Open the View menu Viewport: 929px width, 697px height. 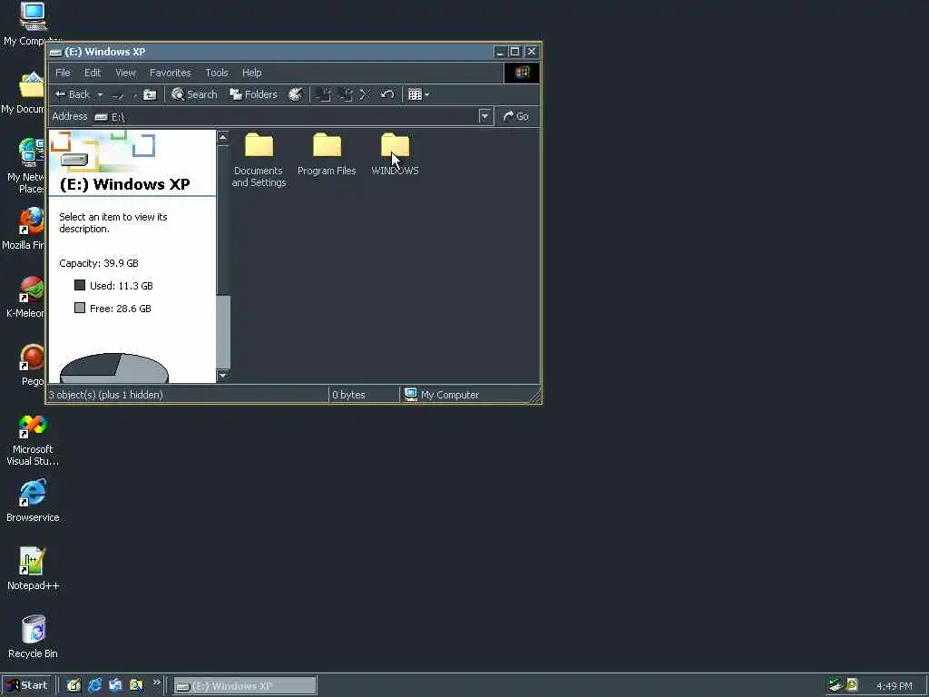point(125,73)
